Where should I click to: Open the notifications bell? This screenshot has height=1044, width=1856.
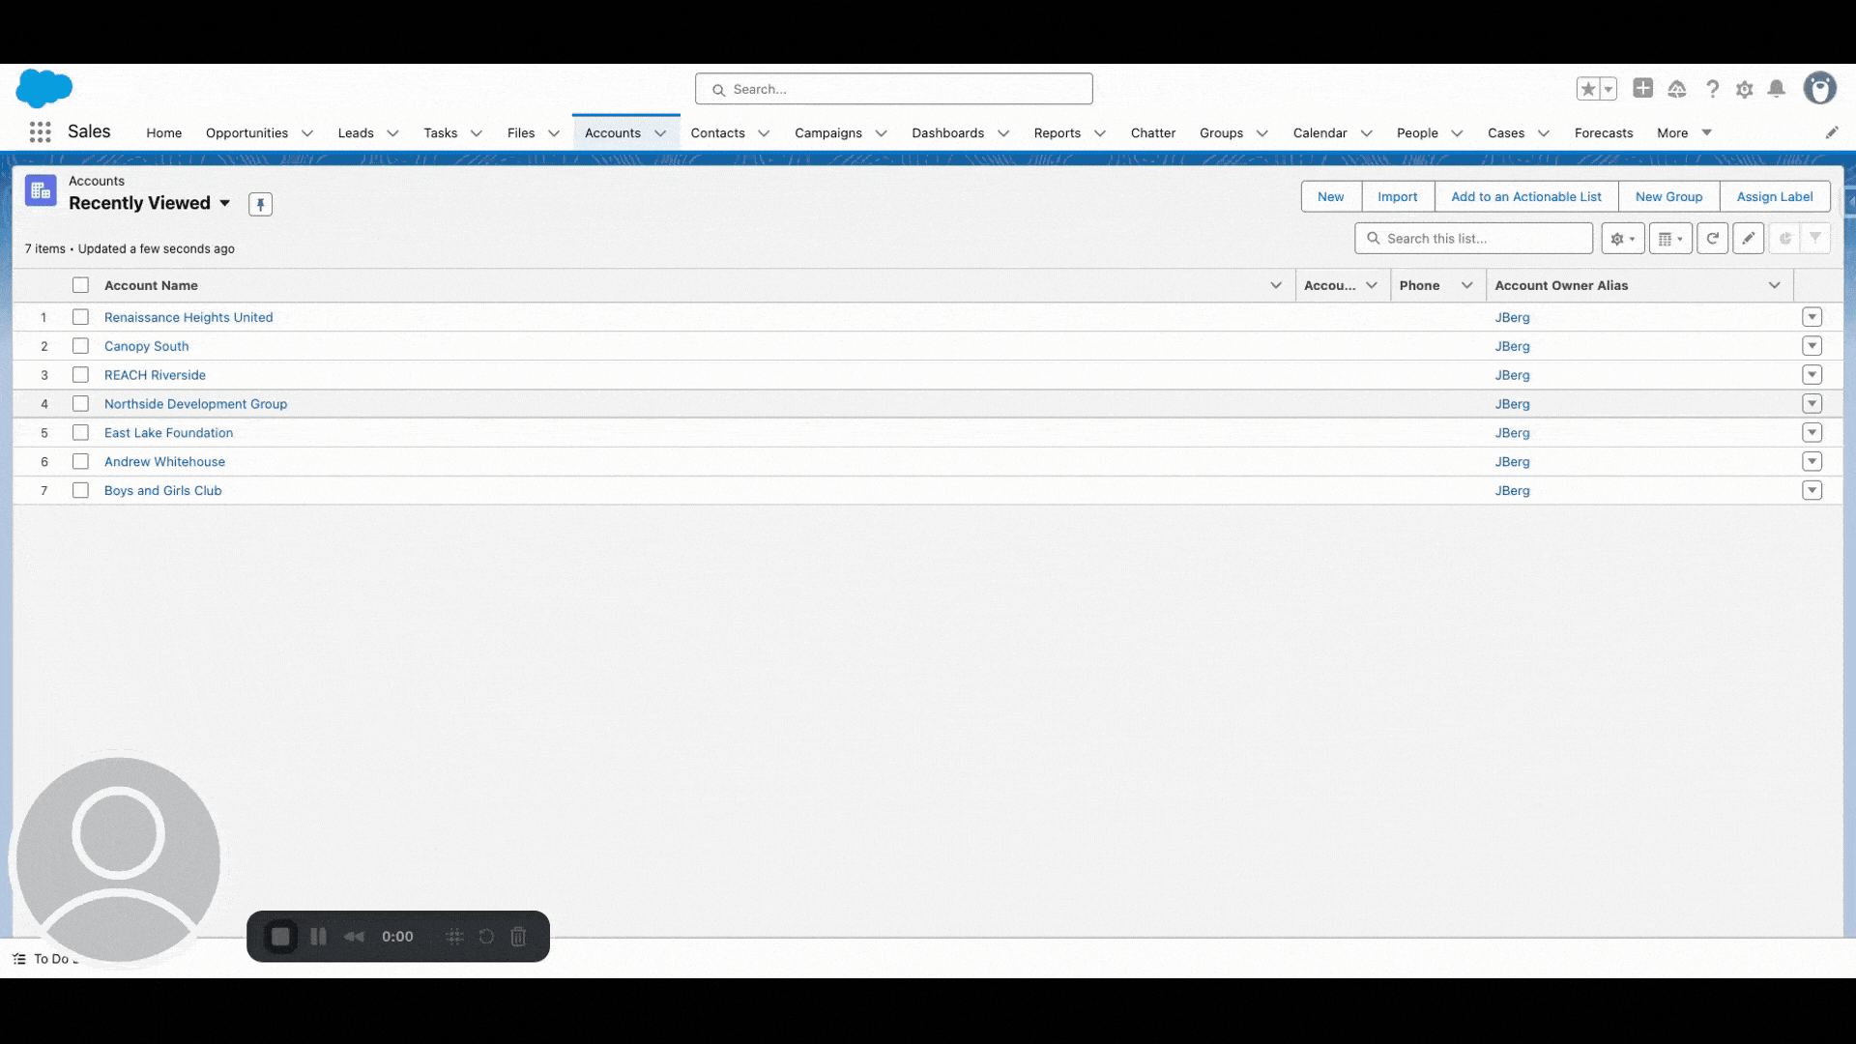coord(1776,89)
